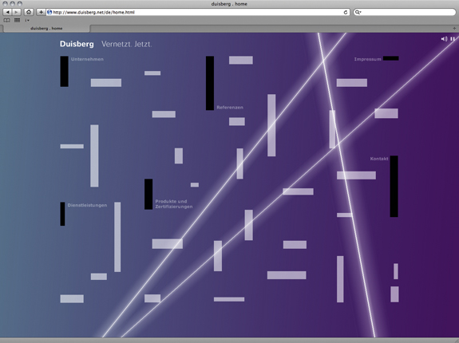Open the Kontakt link
Screen dimensions: 459x343
pyautogui.click(x=379, y=159)
